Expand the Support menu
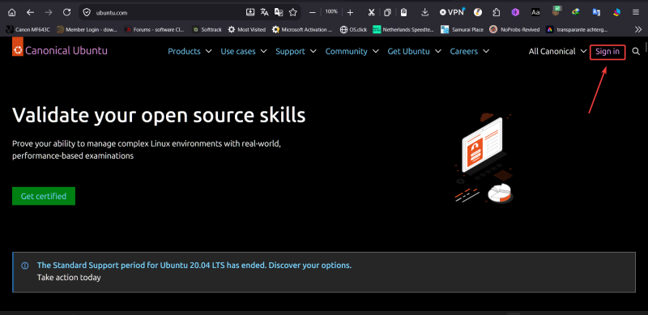Viewport: 648px width, 315px height. pyautogui.click(x=296, y=51)
